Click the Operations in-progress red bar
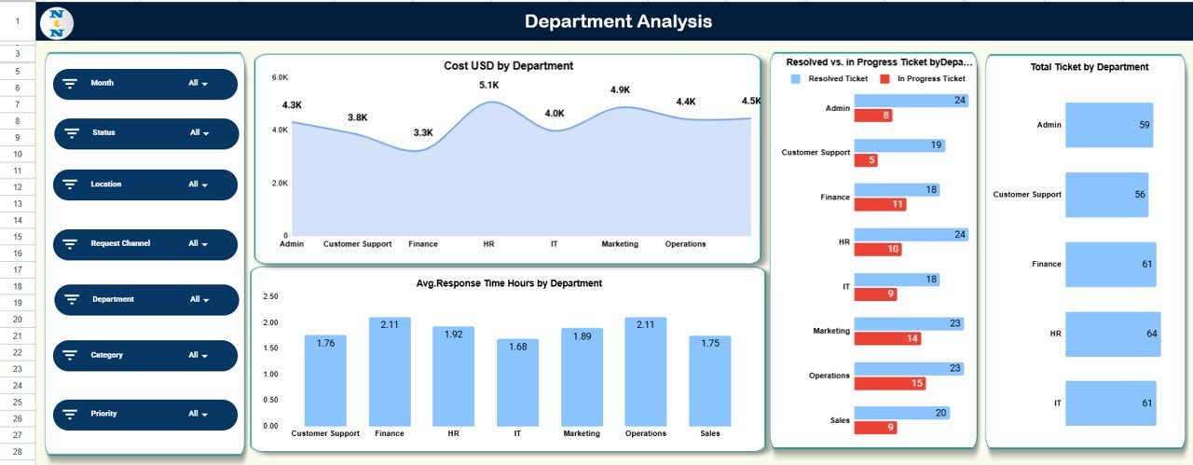 [x=890, y=383]
